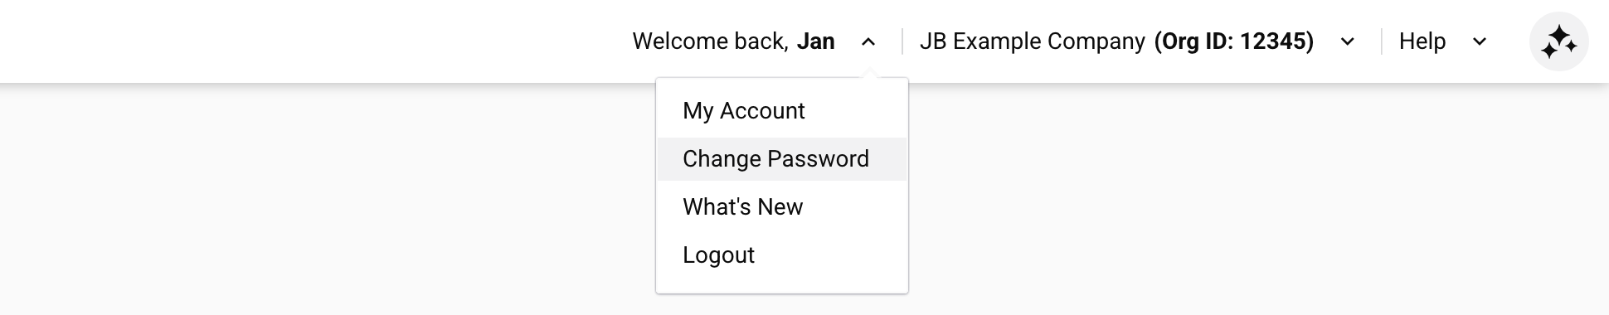The height and width of the screenshot is (315, 1609).
Task: Expand the Help menu label
Action: (1422, 41)
